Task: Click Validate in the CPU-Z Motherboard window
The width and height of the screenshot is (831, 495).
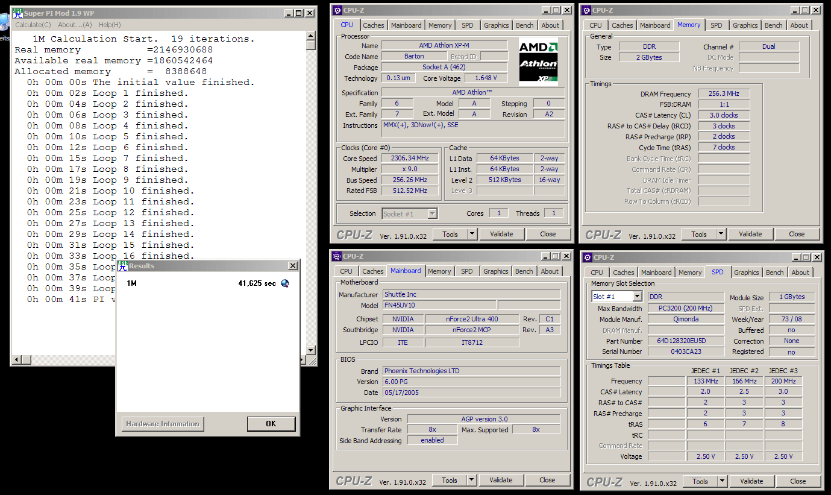Action: (501, 480)
